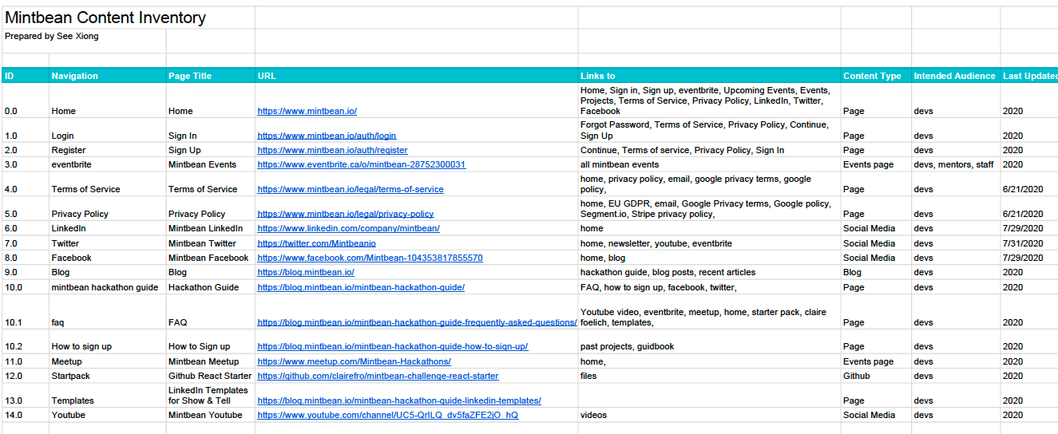Open the hackathon guide frequently-asked-questions link
Image resolution: width=1058 pixels, height=434 pixels.
pos(417,323)
